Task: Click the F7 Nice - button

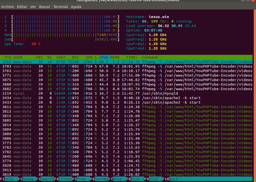Action: 117,179
